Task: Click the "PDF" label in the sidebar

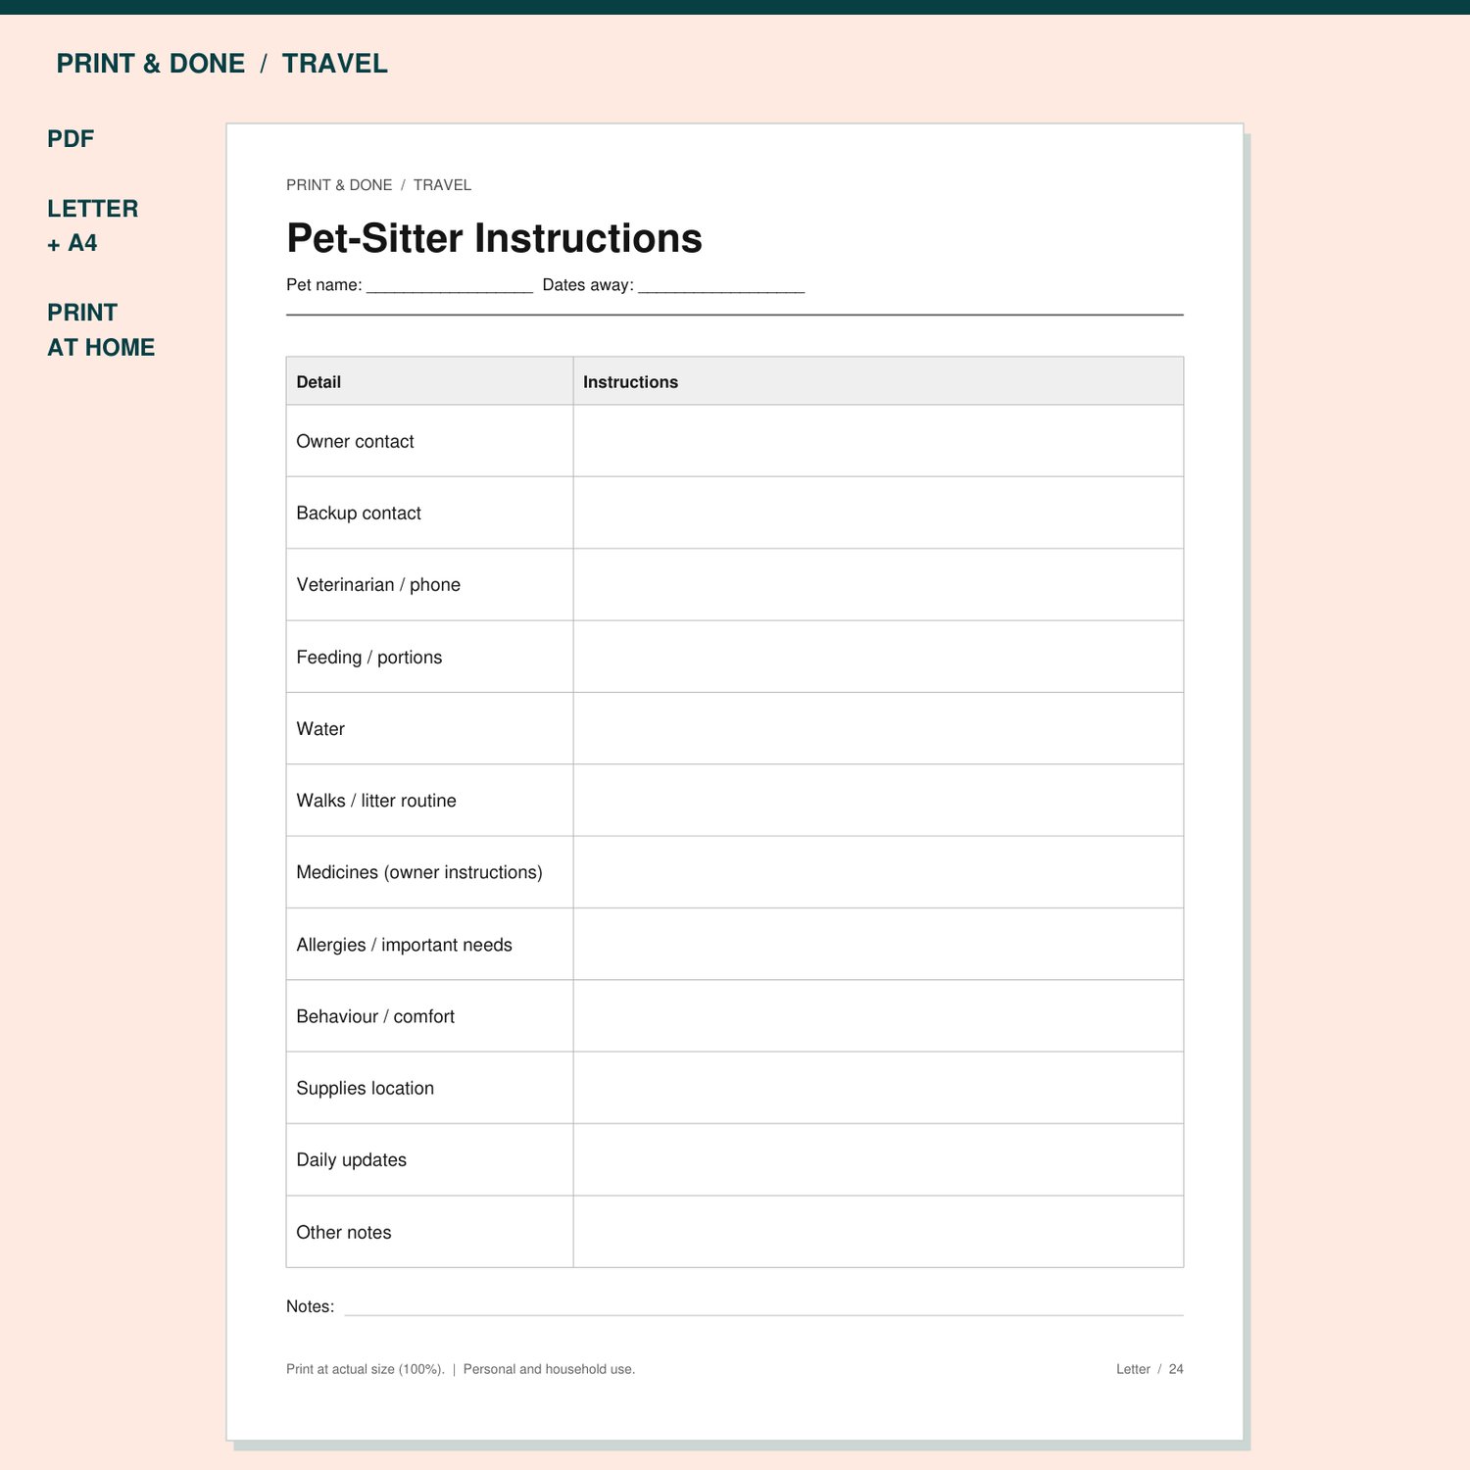Action: [71, 139]
